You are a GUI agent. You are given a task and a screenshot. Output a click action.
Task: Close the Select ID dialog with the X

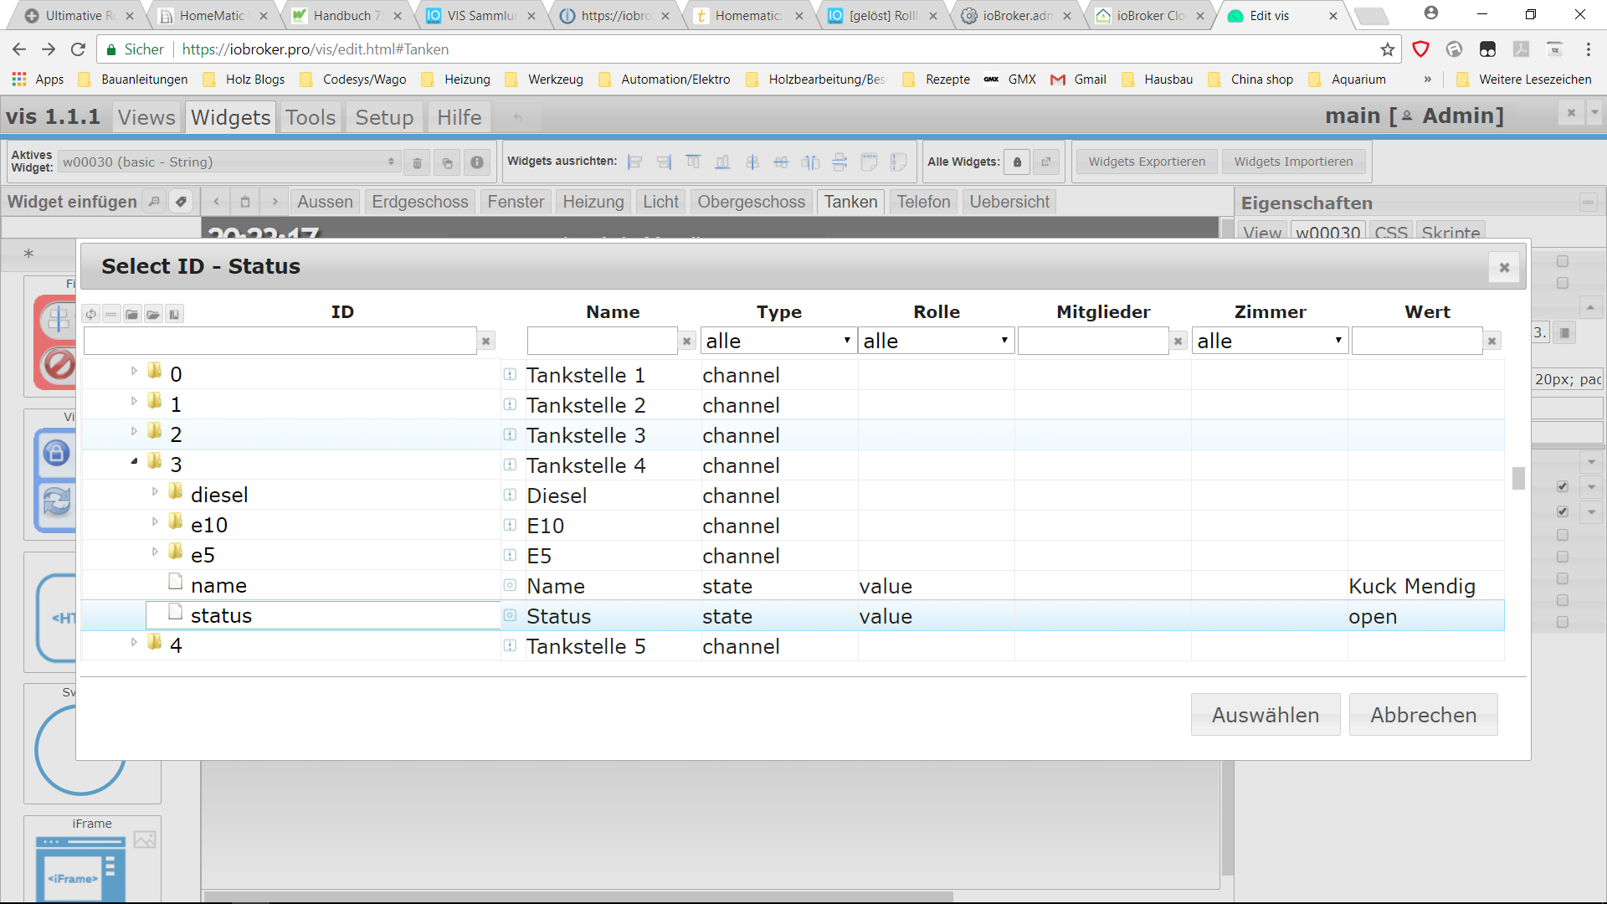click(x=1504, y=267)
